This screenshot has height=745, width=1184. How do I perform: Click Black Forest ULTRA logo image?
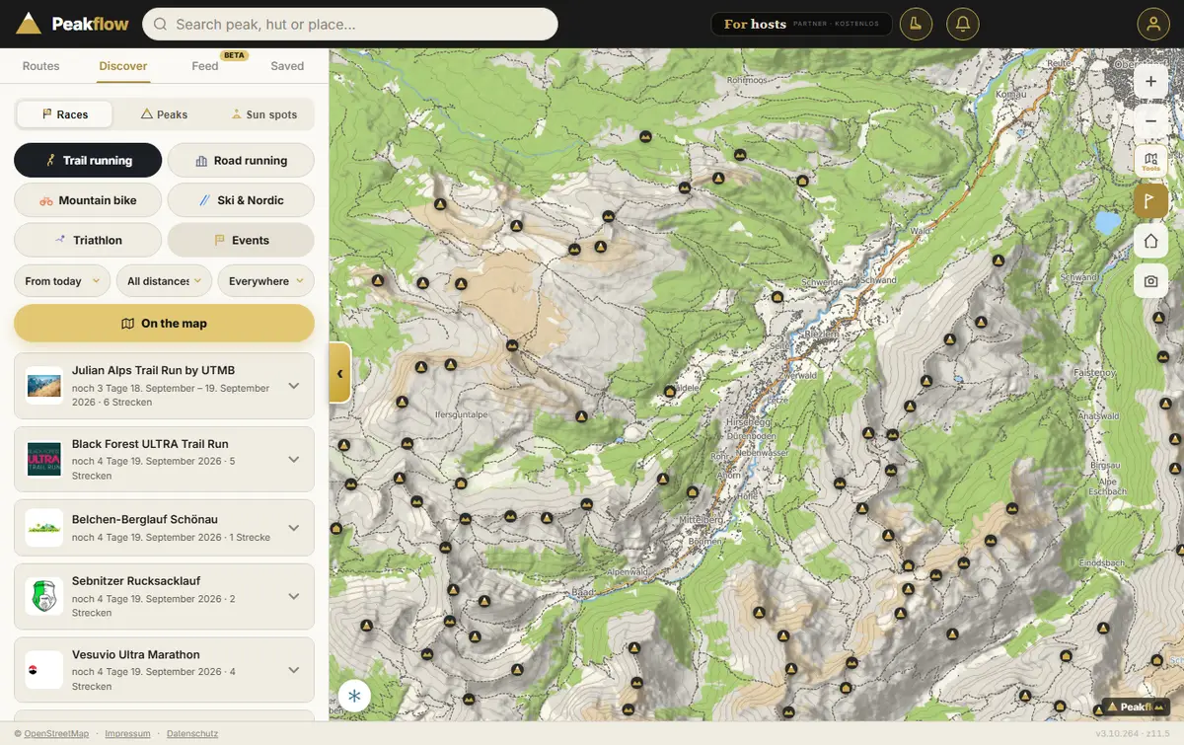[44, 459]
